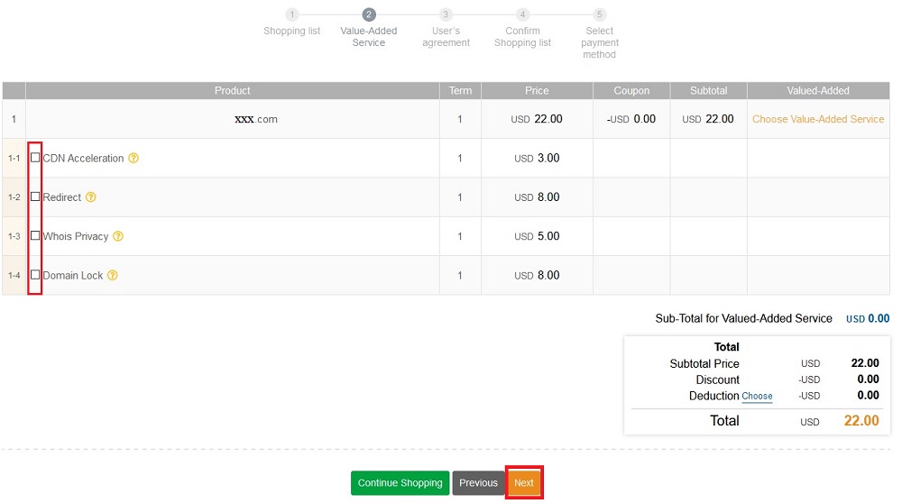Image resolution: width=902 pixels, height=503 pixels.
Task: Click the Whois Privacy help icon
Action: point(118,236)
